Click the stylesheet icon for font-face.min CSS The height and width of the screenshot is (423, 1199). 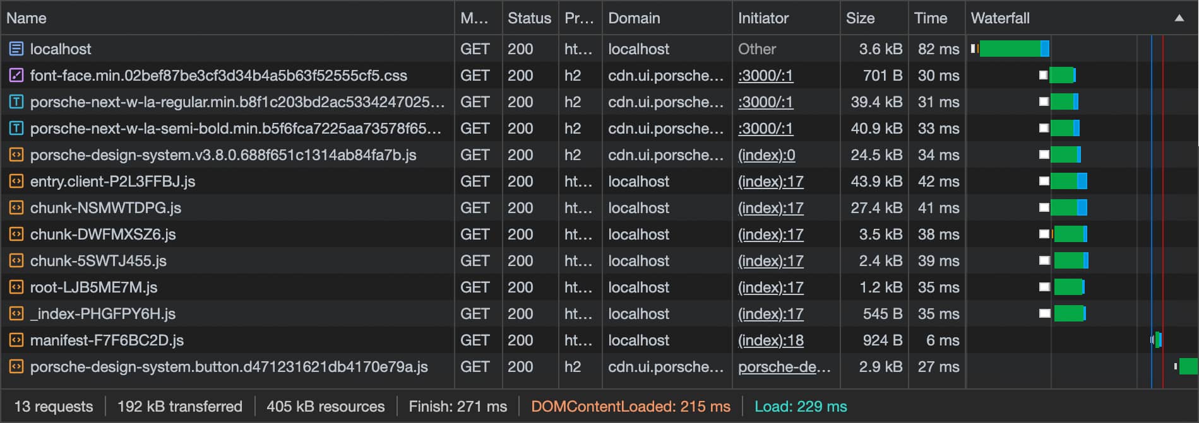(16, 75)
